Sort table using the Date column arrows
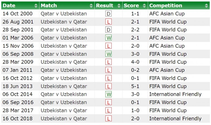The width and height of the screenshot is (211, 125). tap(36, 6)
